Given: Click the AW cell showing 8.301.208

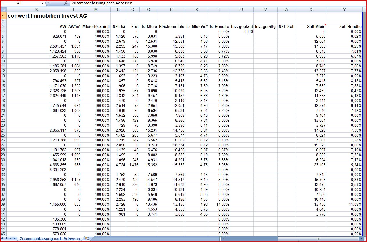Looking at the screenshot, I should [36, 170].
